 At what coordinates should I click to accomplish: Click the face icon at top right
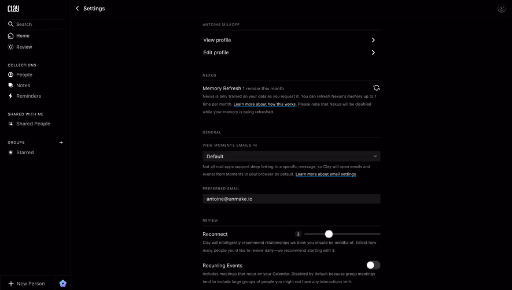(x=502, y=9)
